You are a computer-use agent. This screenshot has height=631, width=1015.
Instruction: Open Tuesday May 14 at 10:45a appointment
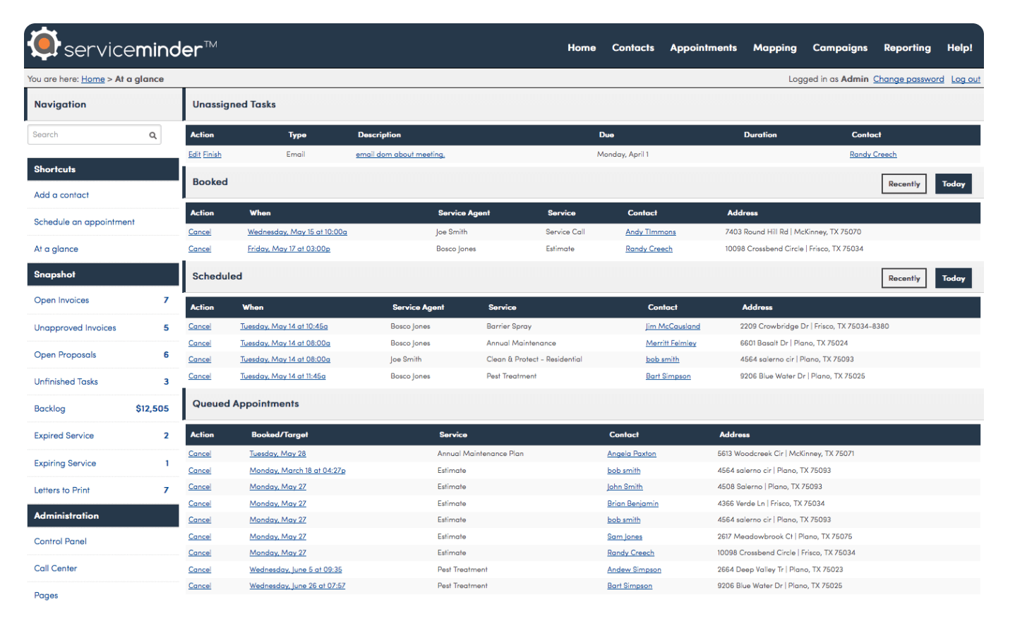coord(284,327)
